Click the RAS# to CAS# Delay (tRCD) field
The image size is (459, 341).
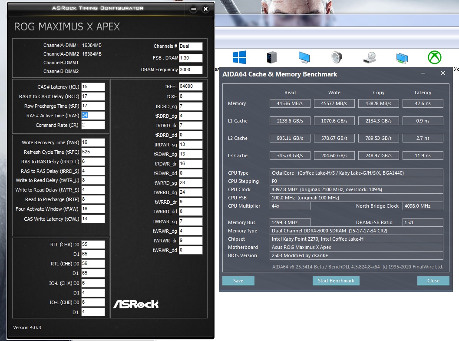[93, 96]
